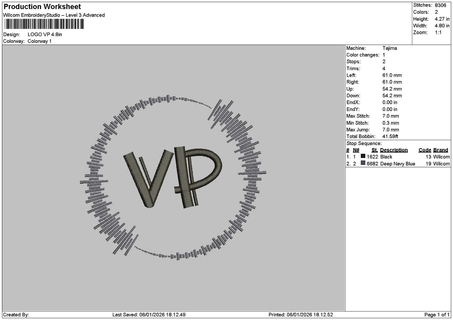The width and height of the screenshot is (453, 320).
Task: Click the Page 1 of 1 indicator
Action: point(437,315)
